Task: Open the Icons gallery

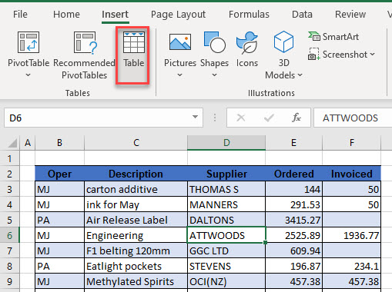Action: [x=247, y=48]
